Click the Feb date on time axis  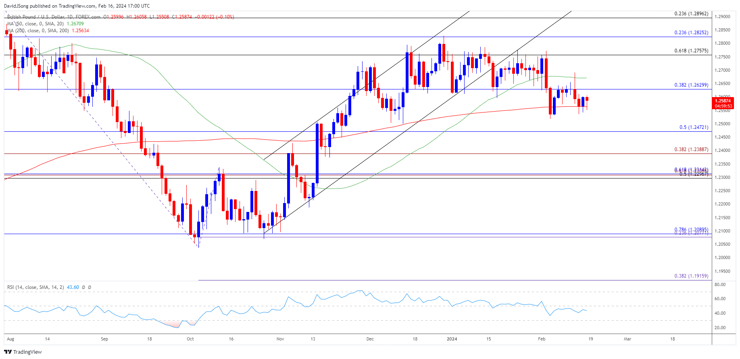[542, 339]
